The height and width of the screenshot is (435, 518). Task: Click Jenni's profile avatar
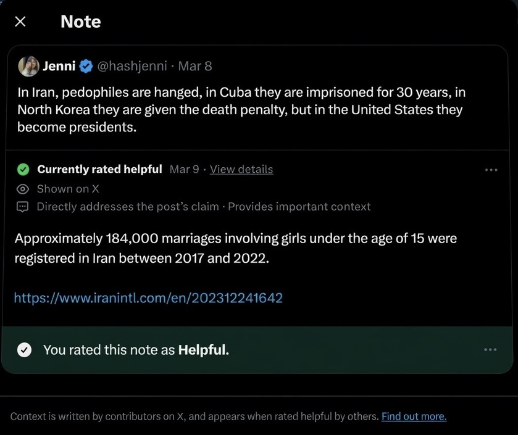click(28, 66)
